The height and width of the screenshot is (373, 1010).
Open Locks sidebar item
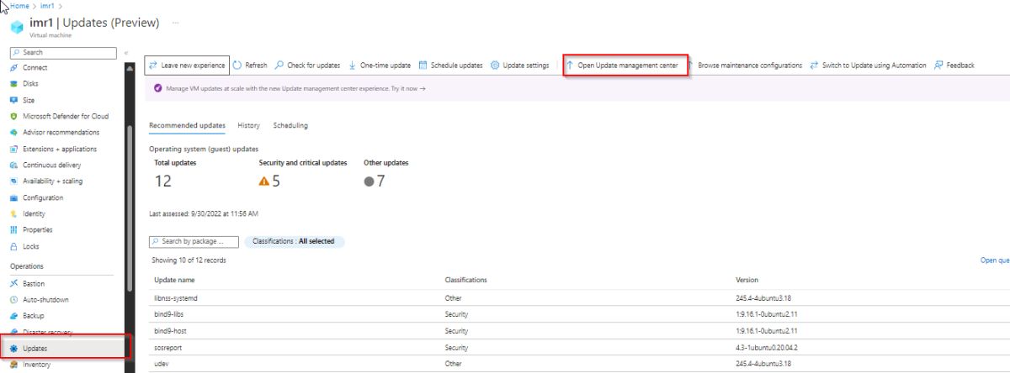click(31, 247)
